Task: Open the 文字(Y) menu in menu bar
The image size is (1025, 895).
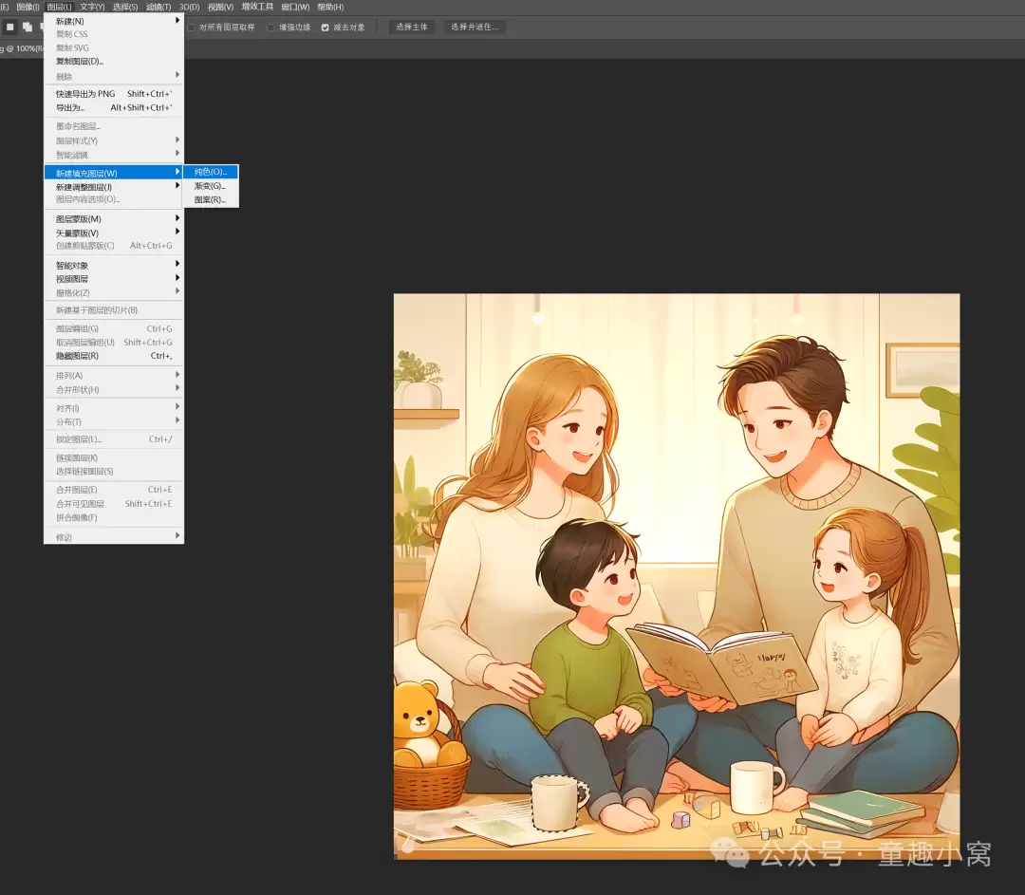Action: point(92,7)
